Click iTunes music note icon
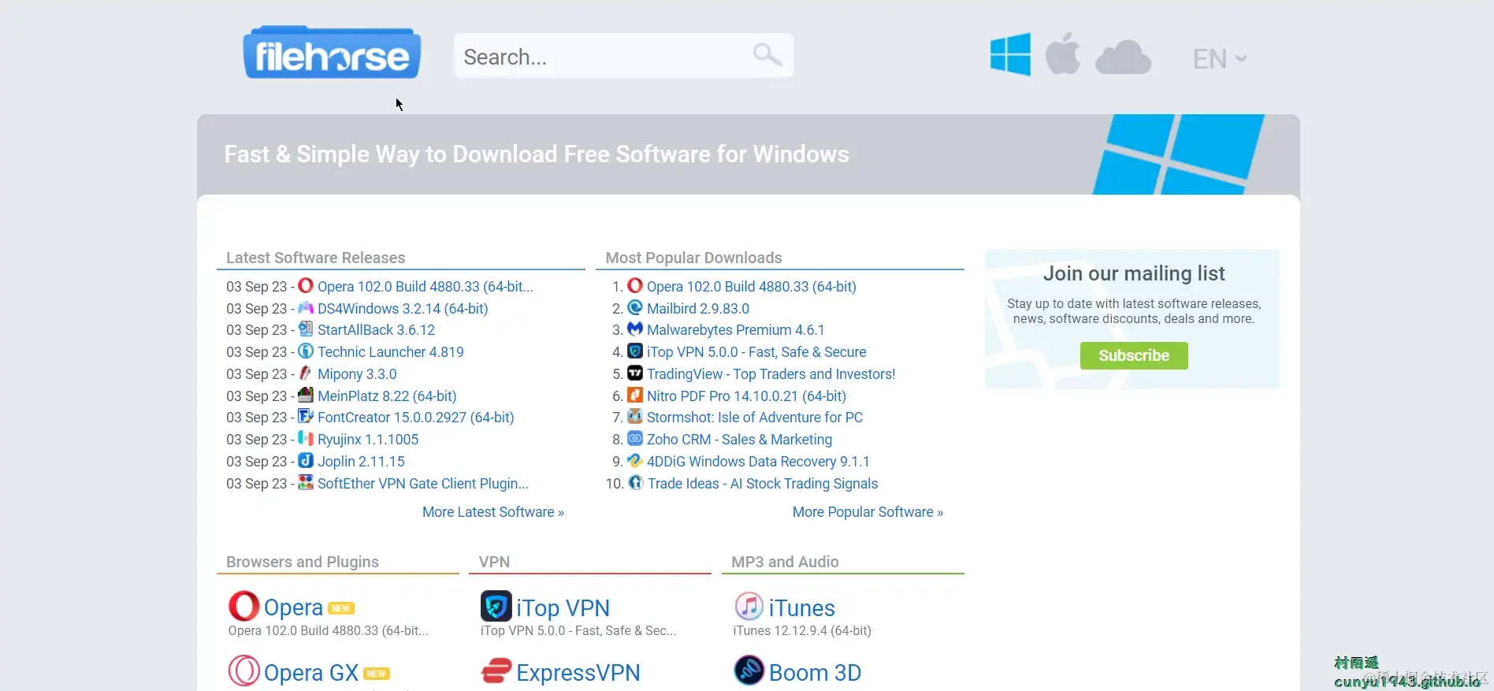Screen dimensions: 1494x691 point(749,606)
